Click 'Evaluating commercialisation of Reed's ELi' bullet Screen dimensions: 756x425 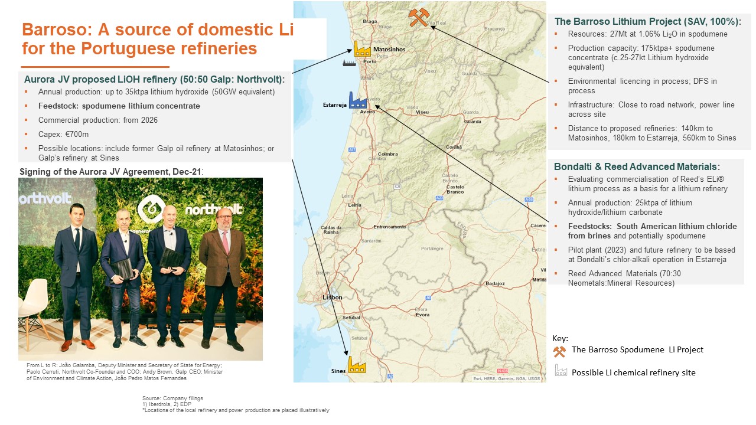[648, 184]
